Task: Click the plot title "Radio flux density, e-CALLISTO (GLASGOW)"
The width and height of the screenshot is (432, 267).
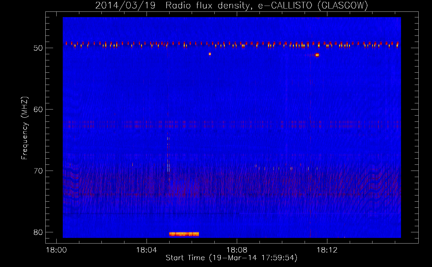Action: point(267,5)
